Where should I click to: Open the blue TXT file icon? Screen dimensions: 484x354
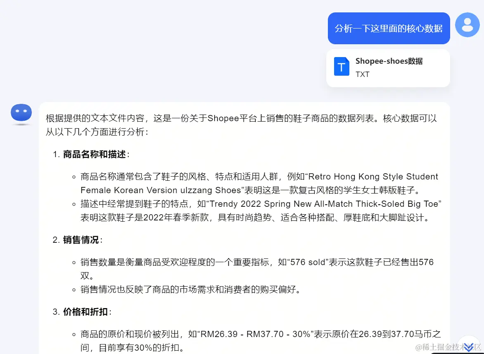pyautogui.click(x=342, y=67)
